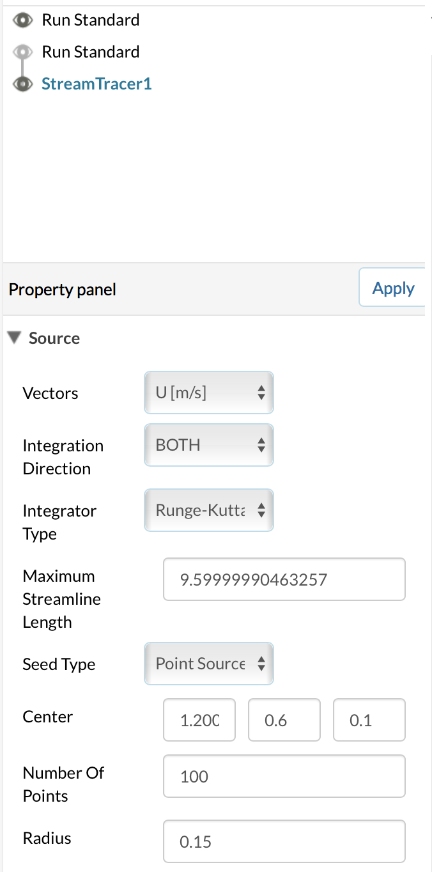Select the second Run Standard entry
This screenshot has width=432, height=872.
pyautogui.click(x=91, y=52)
